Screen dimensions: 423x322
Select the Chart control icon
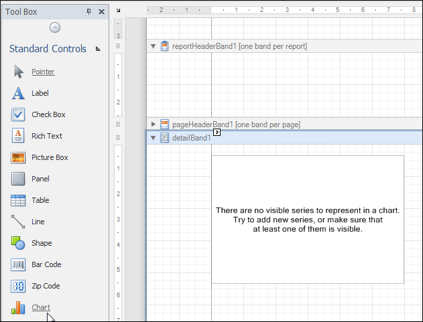[x=18, y=308]
